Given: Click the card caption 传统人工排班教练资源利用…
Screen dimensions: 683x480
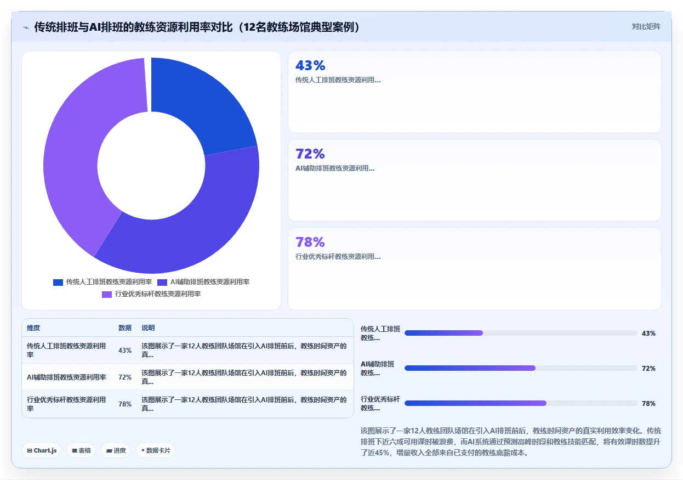Looking at the screenshot, I should 338,80.
